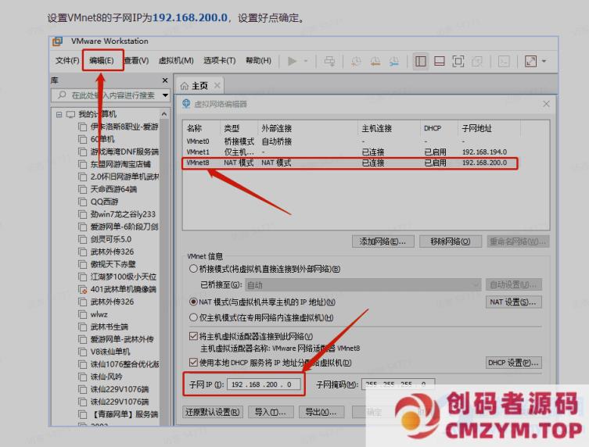Select NAT 模式 radio button
Viewport: 589px width, 447px height.
(193, 302)
